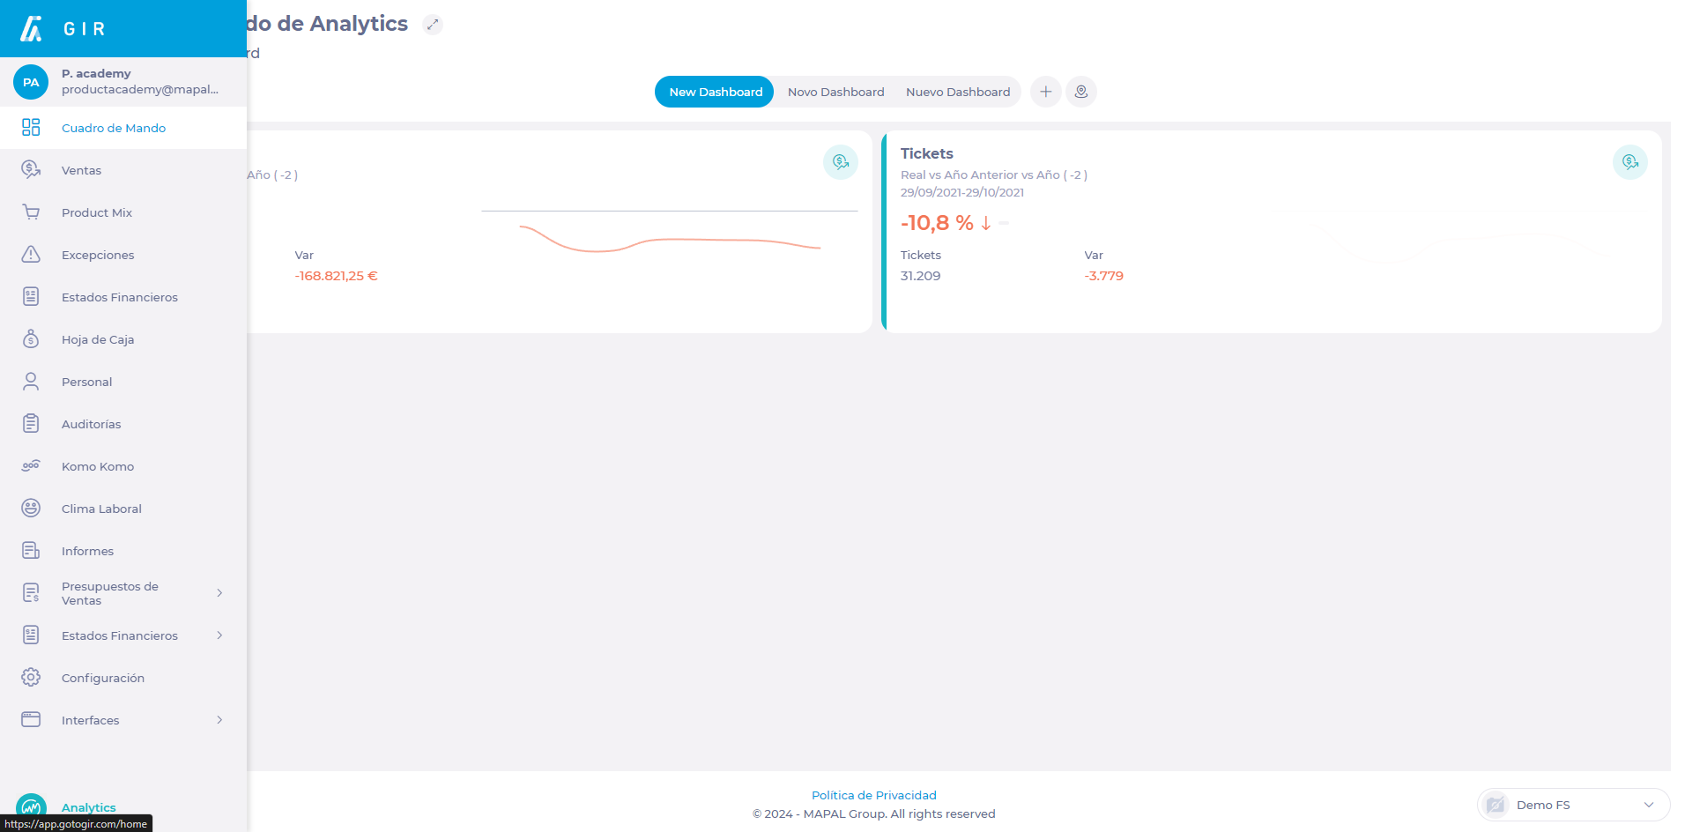Screen dimensions: 1685x832
Task: Open Excepciones warning triangle icon
Action: tap(31, 255)
